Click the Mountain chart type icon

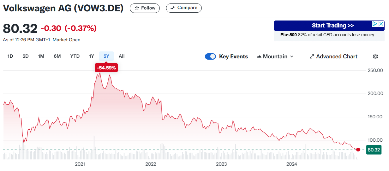(259, 56)
